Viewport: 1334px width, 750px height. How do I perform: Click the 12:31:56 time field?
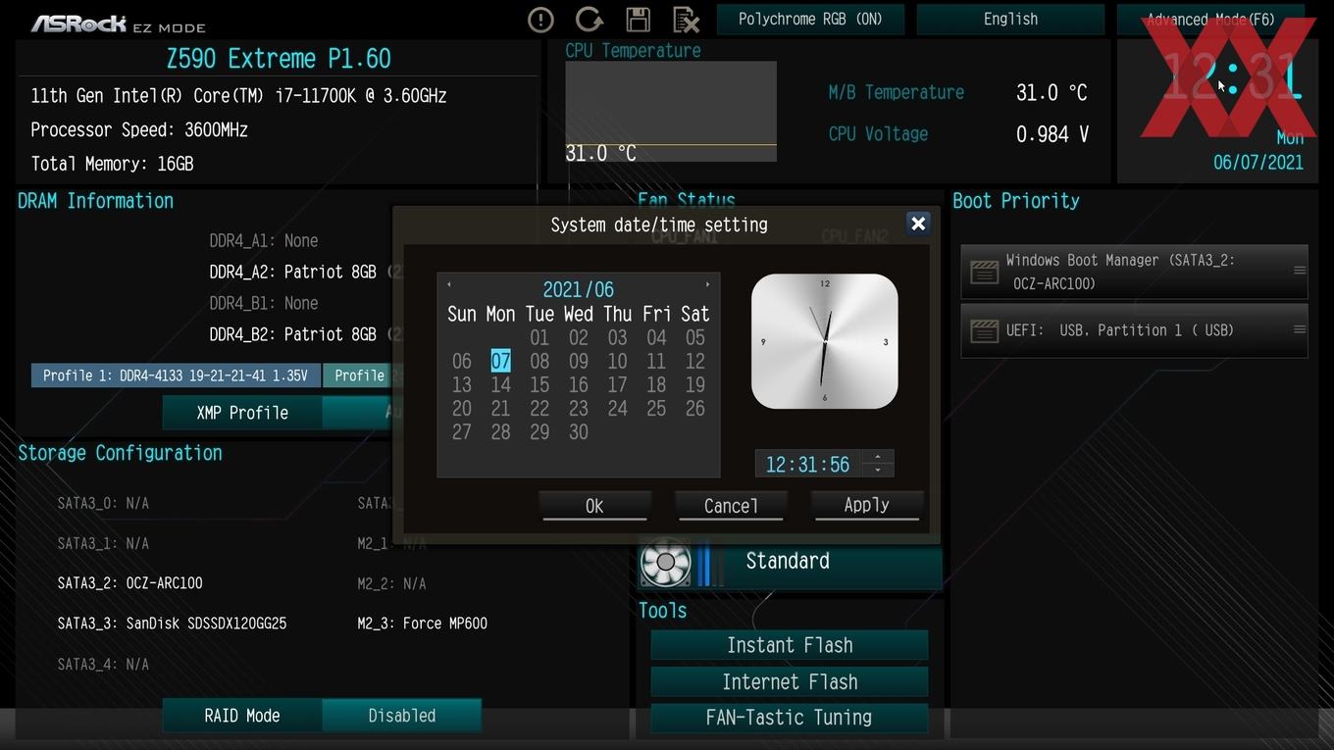[x=808, y=464]
